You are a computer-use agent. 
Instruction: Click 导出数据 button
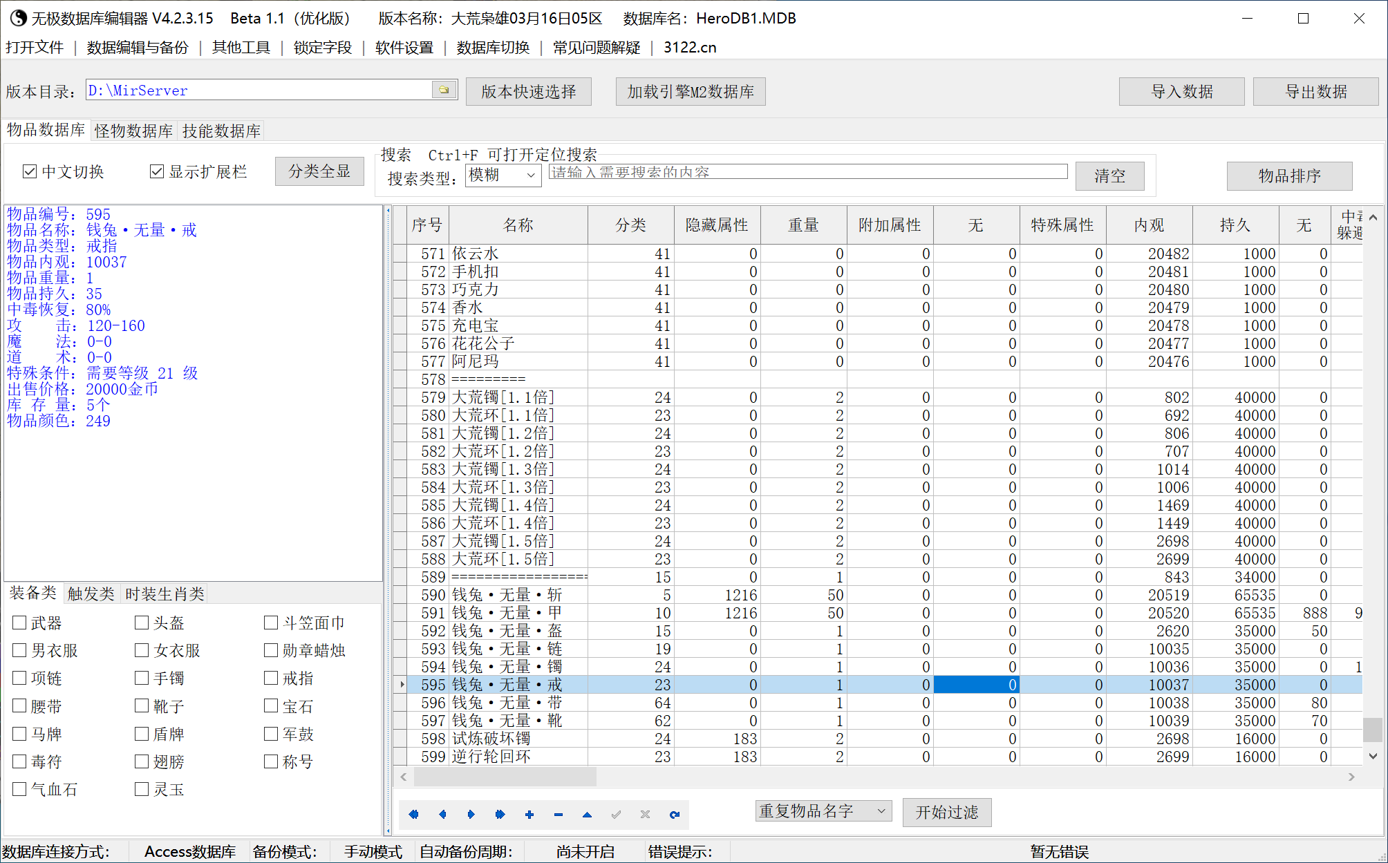tap(1315, 91)
